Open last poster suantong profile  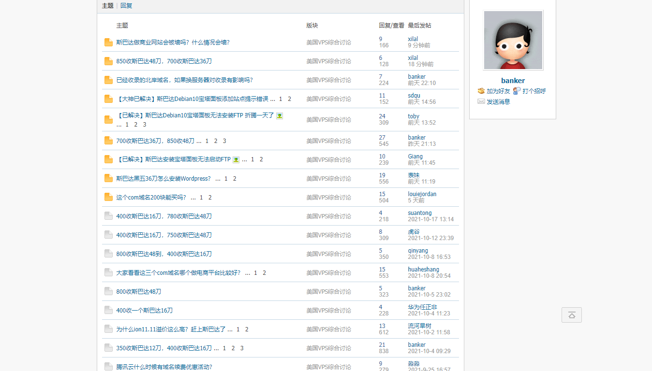(420, 213)
